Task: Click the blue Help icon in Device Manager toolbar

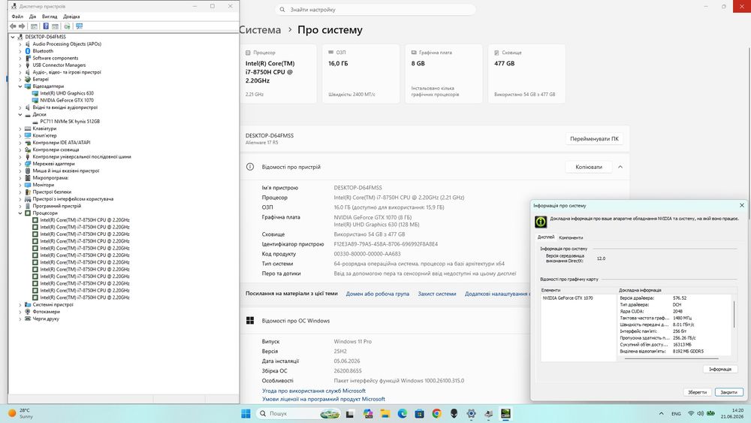Action: pyautogui.click(x=46, y=26)
